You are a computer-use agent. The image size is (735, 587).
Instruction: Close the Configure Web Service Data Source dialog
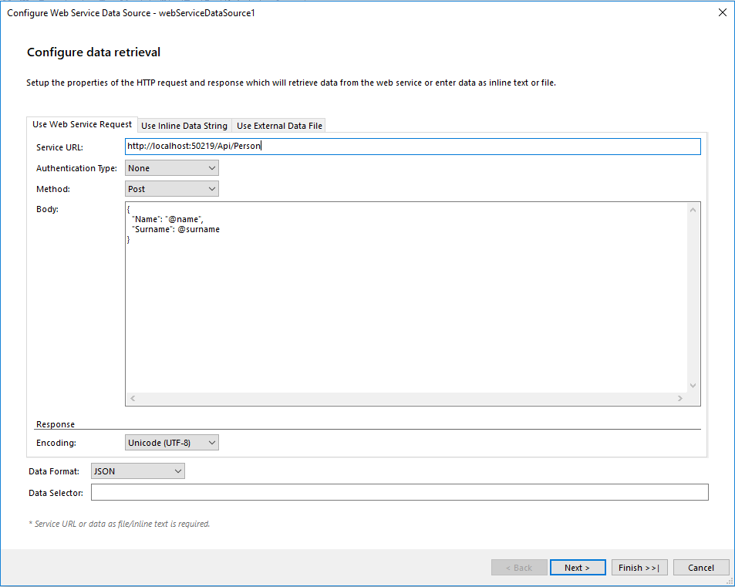coord(721,12)
